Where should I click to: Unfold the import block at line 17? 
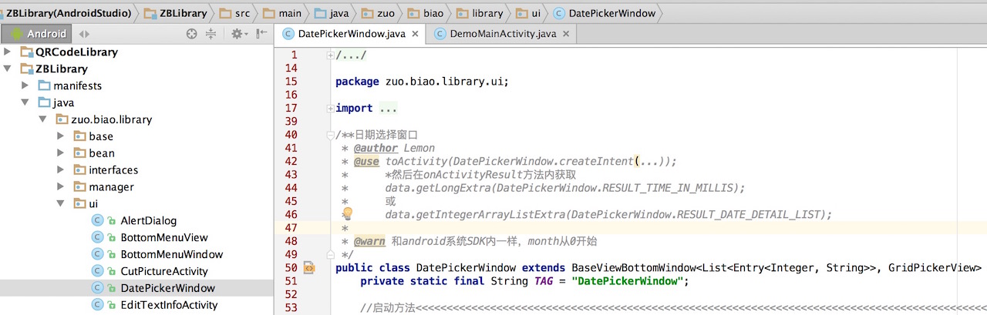(x=330, y=109)
